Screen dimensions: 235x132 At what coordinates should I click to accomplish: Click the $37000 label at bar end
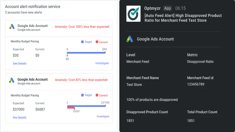pos(105,102)
